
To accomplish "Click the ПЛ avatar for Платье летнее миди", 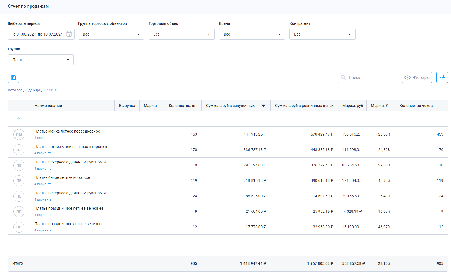I will 19,150.
